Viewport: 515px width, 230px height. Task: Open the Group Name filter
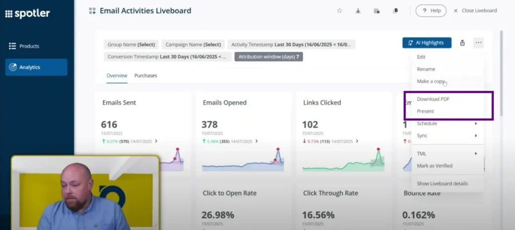[131, 44]
